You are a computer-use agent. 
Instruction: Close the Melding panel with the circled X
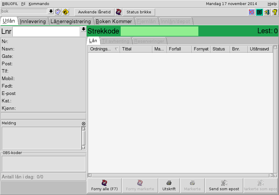(84, 123)
